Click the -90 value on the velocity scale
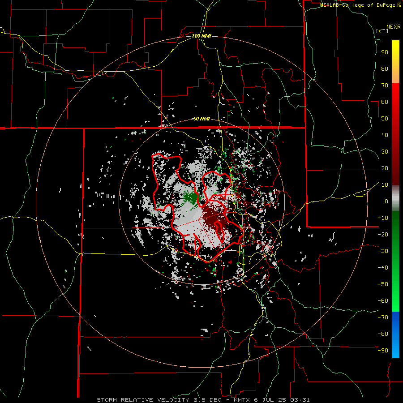 [383, 351]
